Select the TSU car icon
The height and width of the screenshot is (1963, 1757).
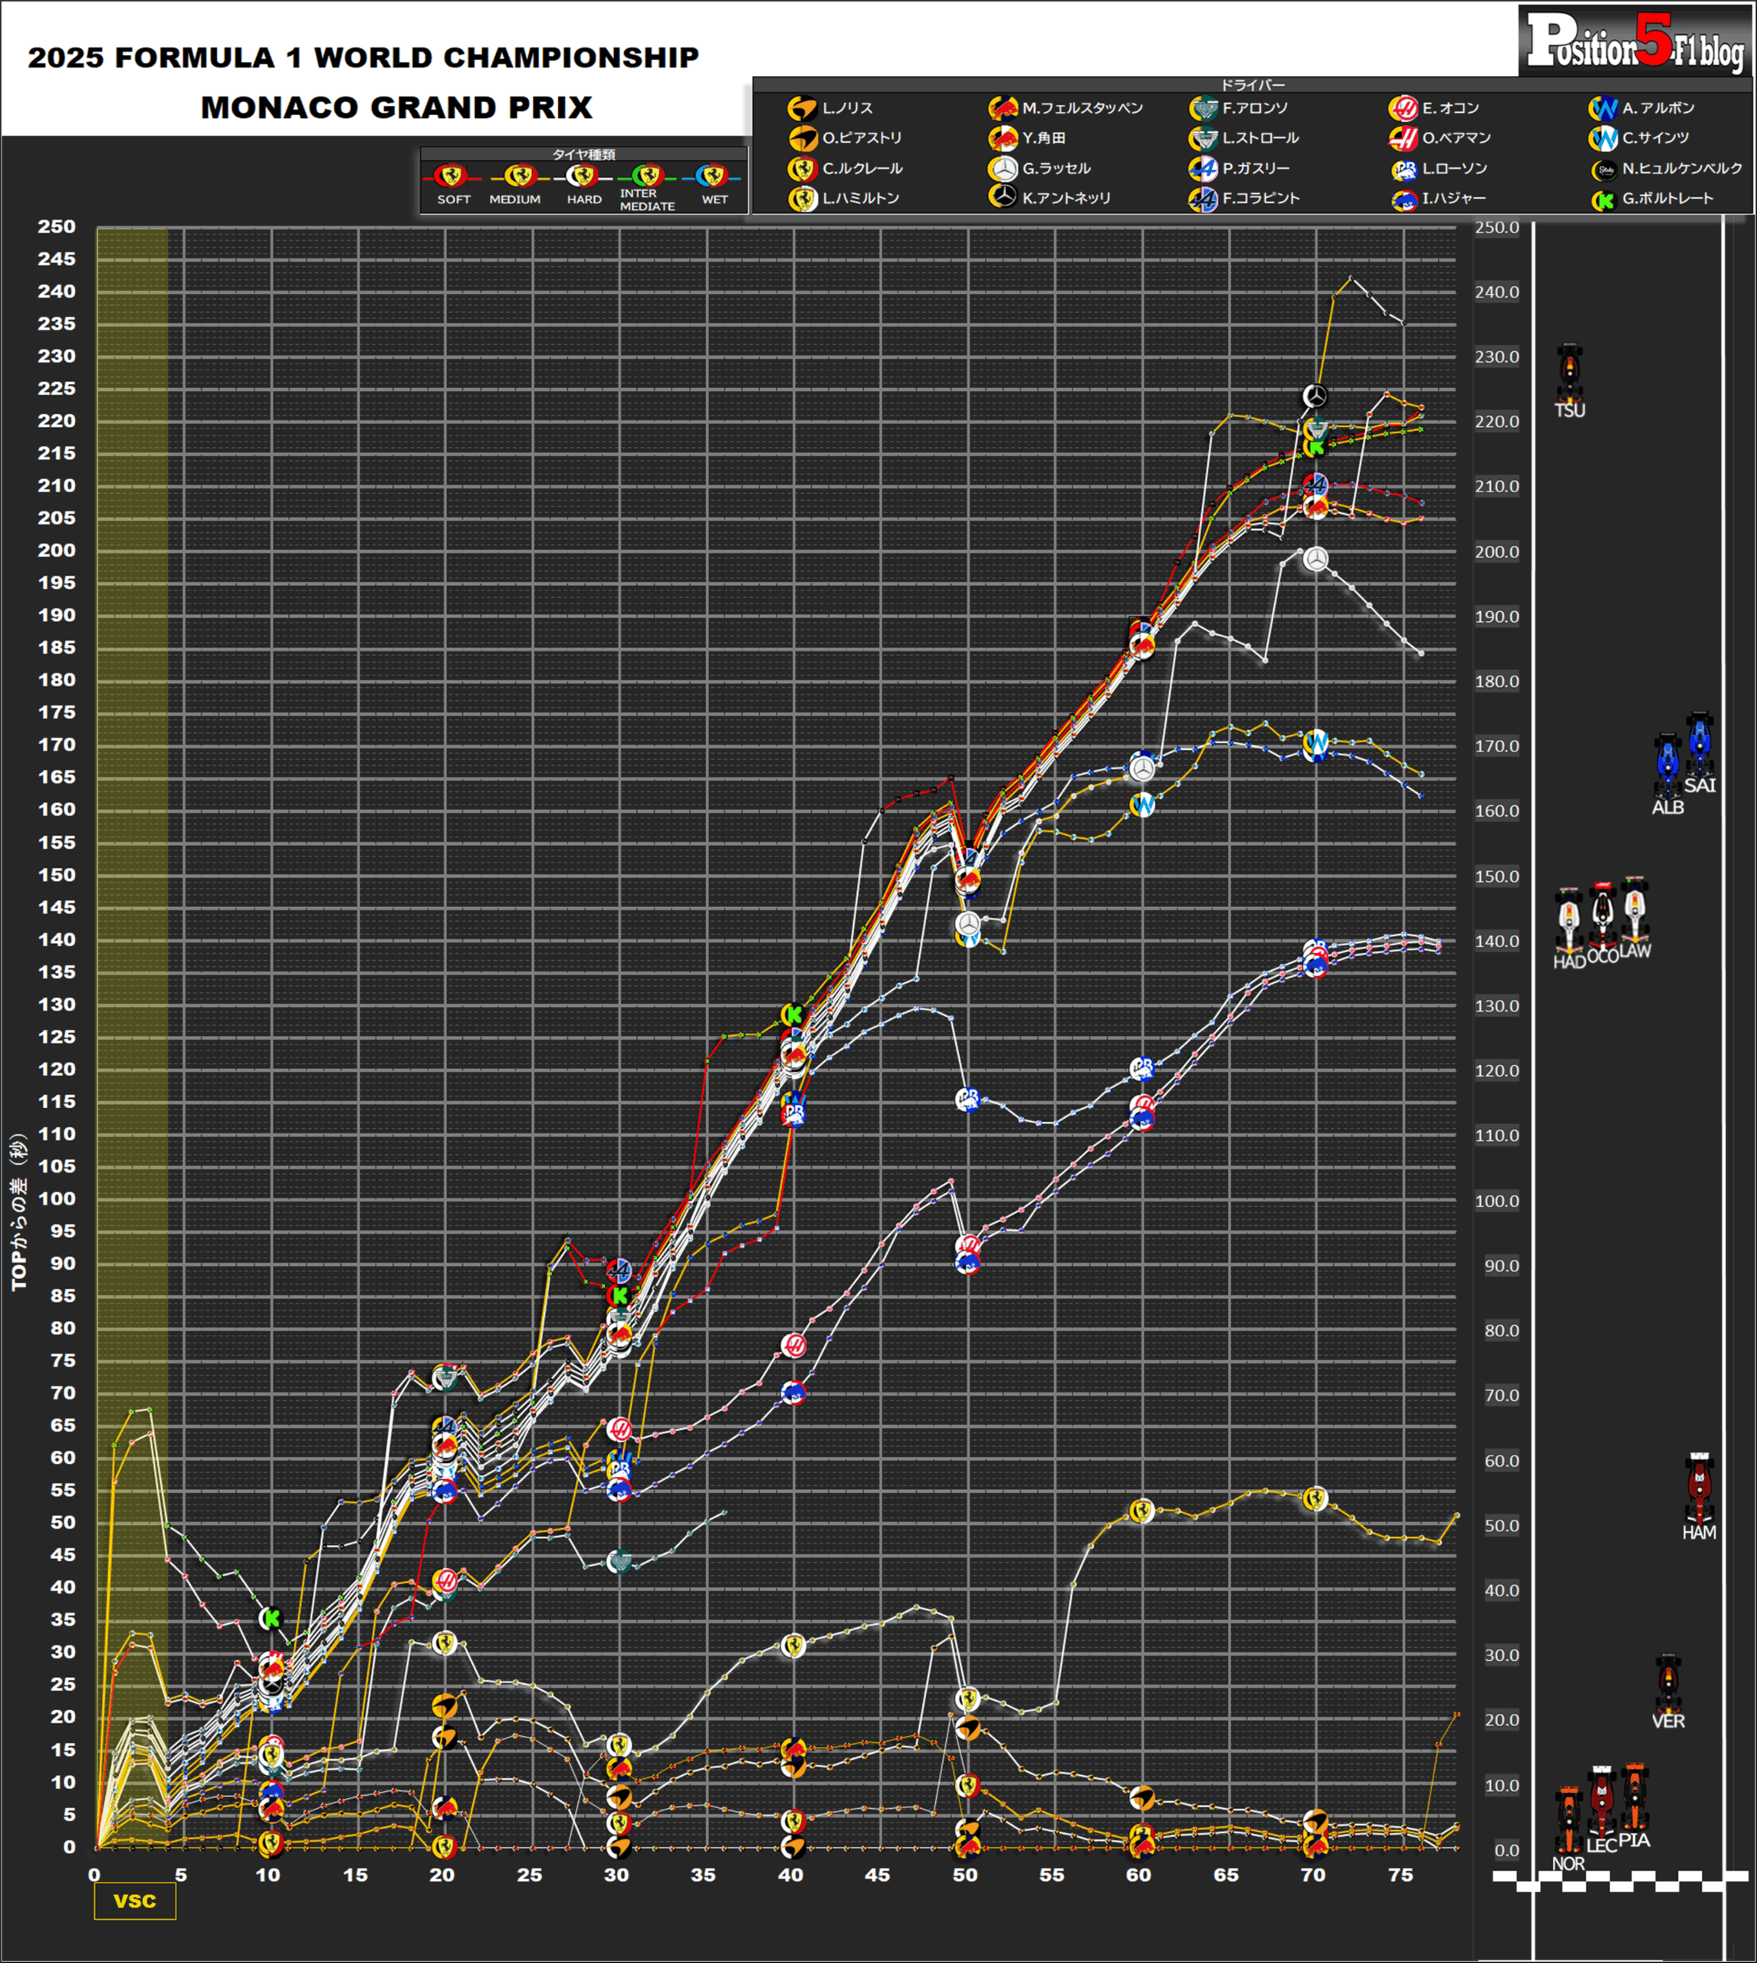pos(1570,373)
